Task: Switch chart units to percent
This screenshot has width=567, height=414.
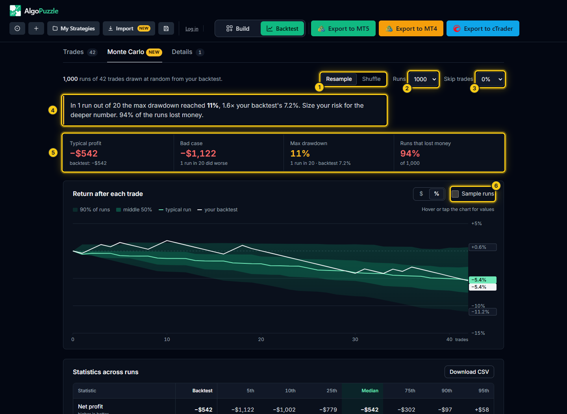Action: coord(436,194)
